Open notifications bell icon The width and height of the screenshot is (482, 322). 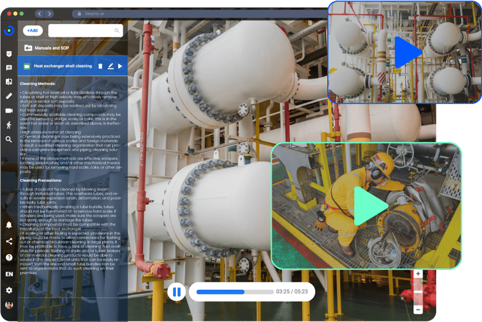pyautogui.click(x=9, y=225)
